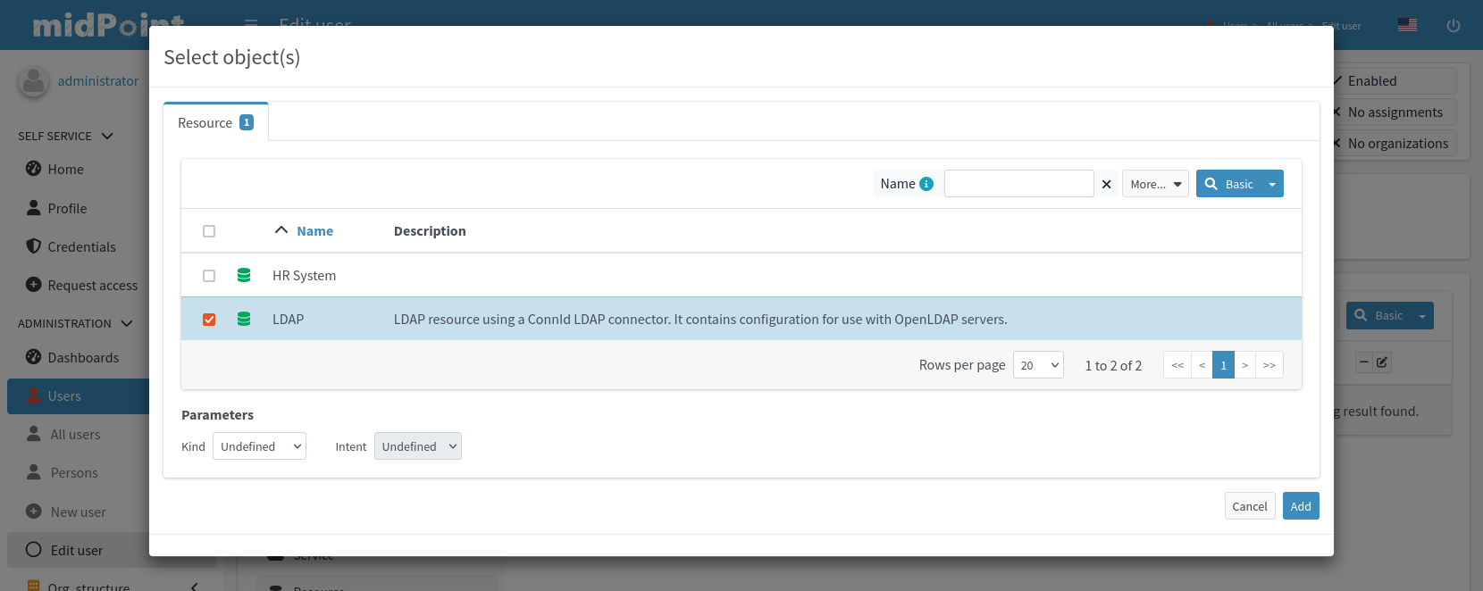Open Credentials in sidebar menu
The width and height of the screenshot is (1483, 591).
[82, 246]
